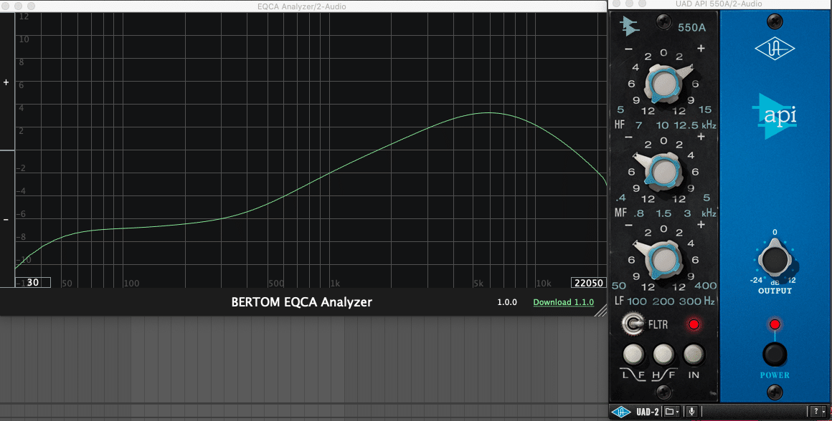This screenshot has width=832, height=421.
Task: Expand the preset folder dropdown arrow
Action: click(x=678, y=412)
